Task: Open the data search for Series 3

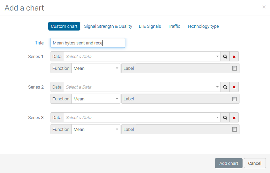Action: 225,118
